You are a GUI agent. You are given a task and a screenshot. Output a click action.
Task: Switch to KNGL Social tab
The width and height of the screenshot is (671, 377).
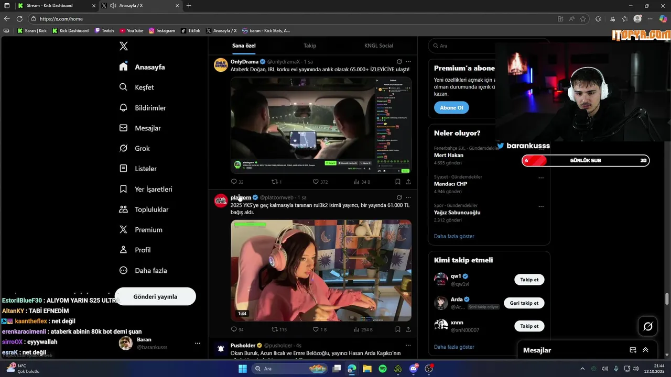coord(378,46)
